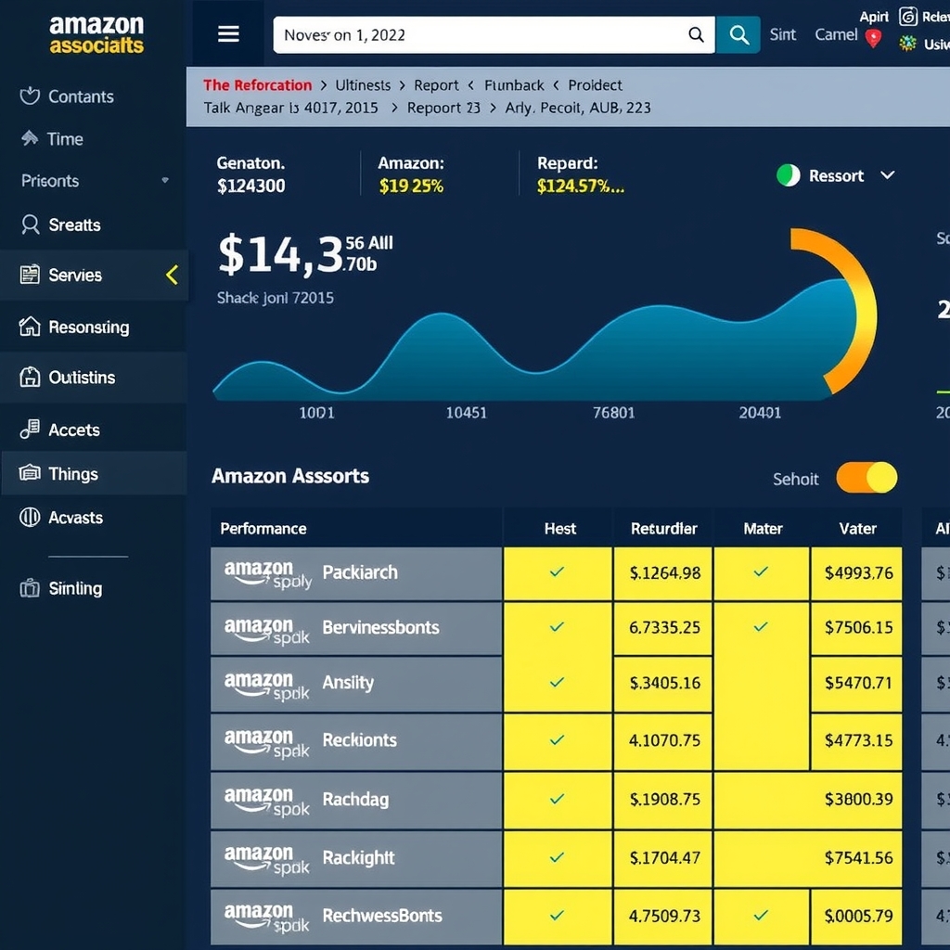This screenshot has height=950, width=950.
Task: Click the amazon logo in Rackightt row
Action: coord(266,860)
